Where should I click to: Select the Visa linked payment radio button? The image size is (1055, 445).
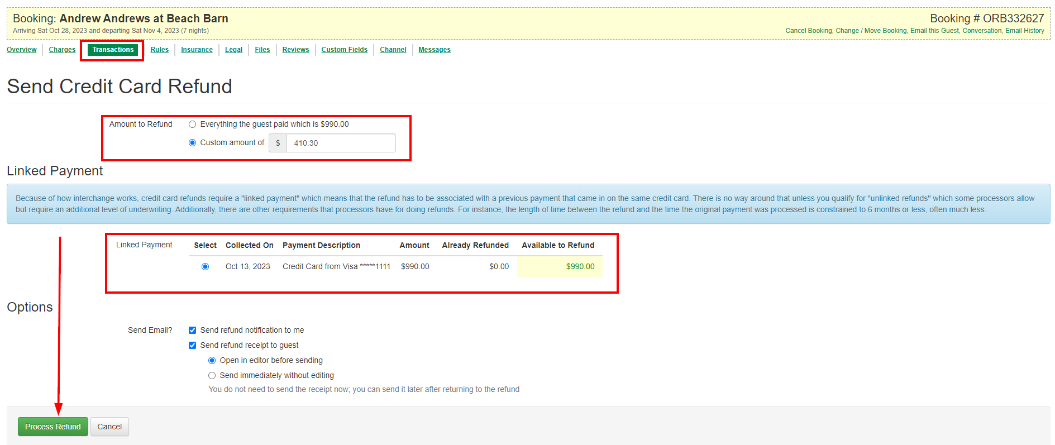205,267
